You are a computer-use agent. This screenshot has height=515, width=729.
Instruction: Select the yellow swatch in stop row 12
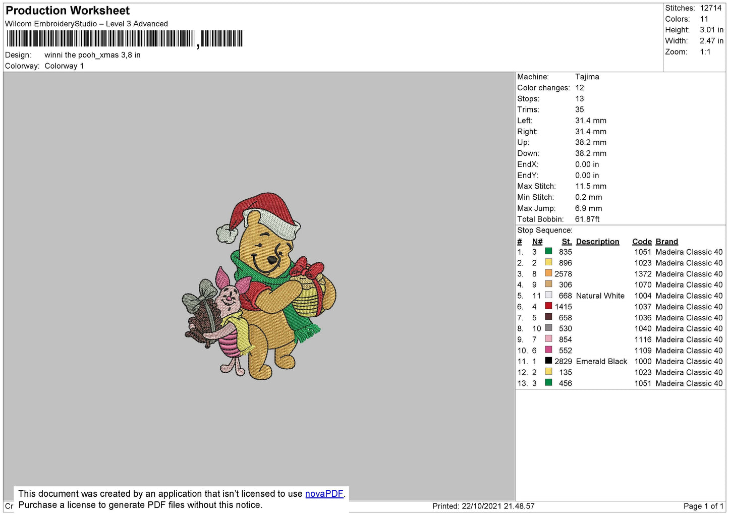pos(548,371)
